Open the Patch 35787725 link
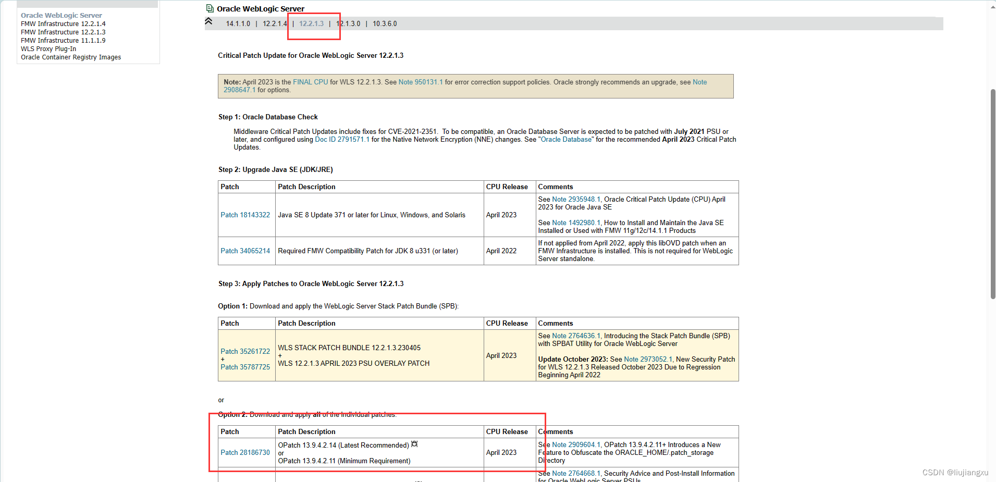This screenshot has height=482, width=996. pos(245,367)
